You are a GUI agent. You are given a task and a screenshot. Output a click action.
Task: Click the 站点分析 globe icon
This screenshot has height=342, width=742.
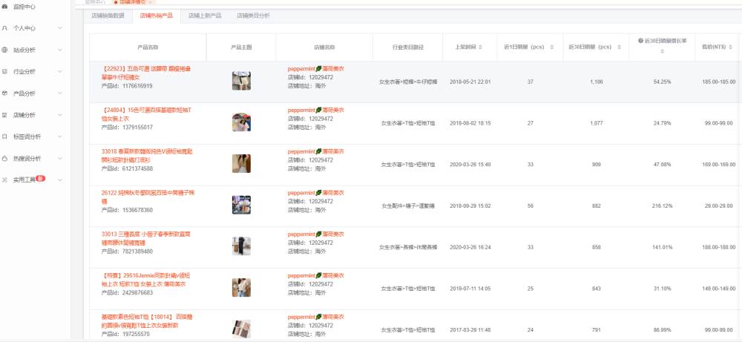[4, 50]
